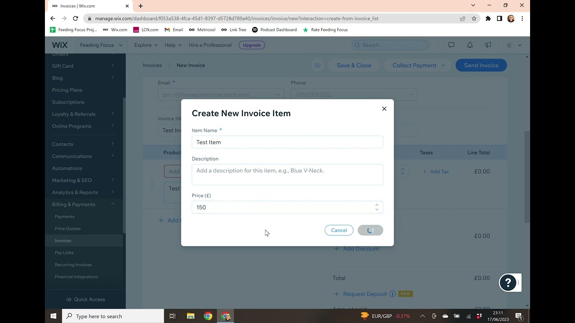Click Add Tax link
Image resolution: width=575 pixels, height=323 pixels.
pyautogui.click(x=435, y=172)
